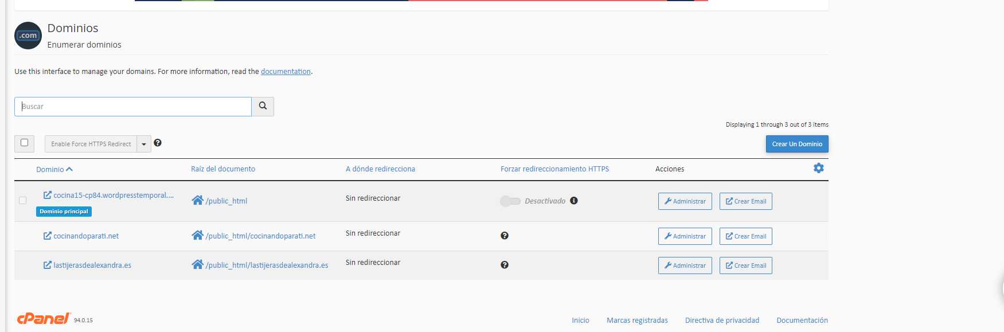Screen dimensions: 1004x332
Task: Click 'Sin redireccionar' in the cocinandoparati.net row
Action: point(373,233)
